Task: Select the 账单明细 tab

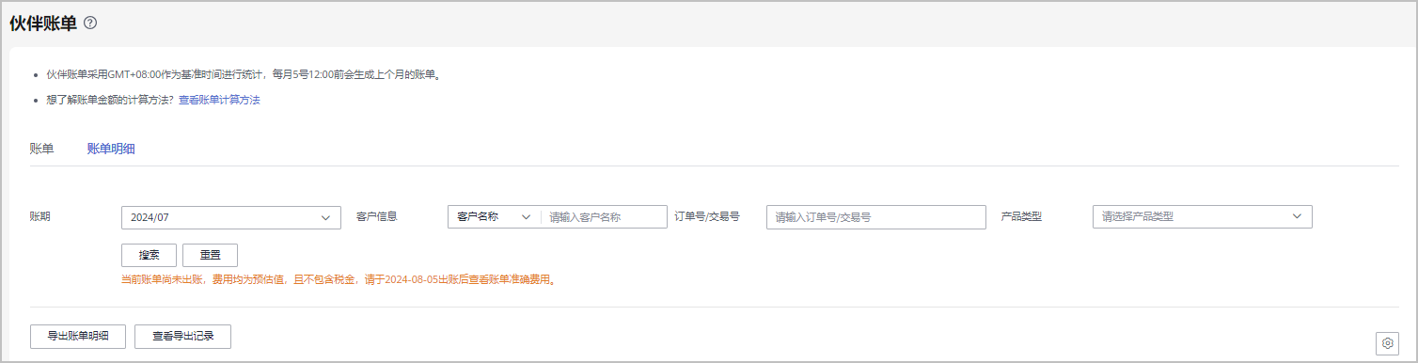Action: coord(111,148)
